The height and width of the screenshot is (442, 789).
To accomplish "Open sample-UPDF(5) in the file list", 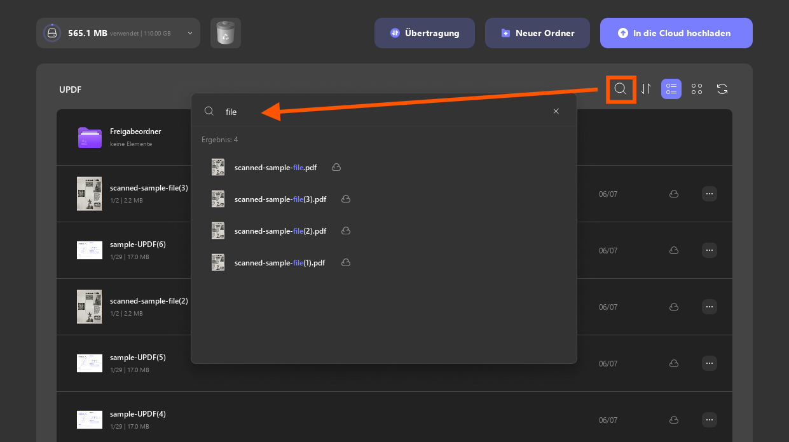I will pos(137,358).
